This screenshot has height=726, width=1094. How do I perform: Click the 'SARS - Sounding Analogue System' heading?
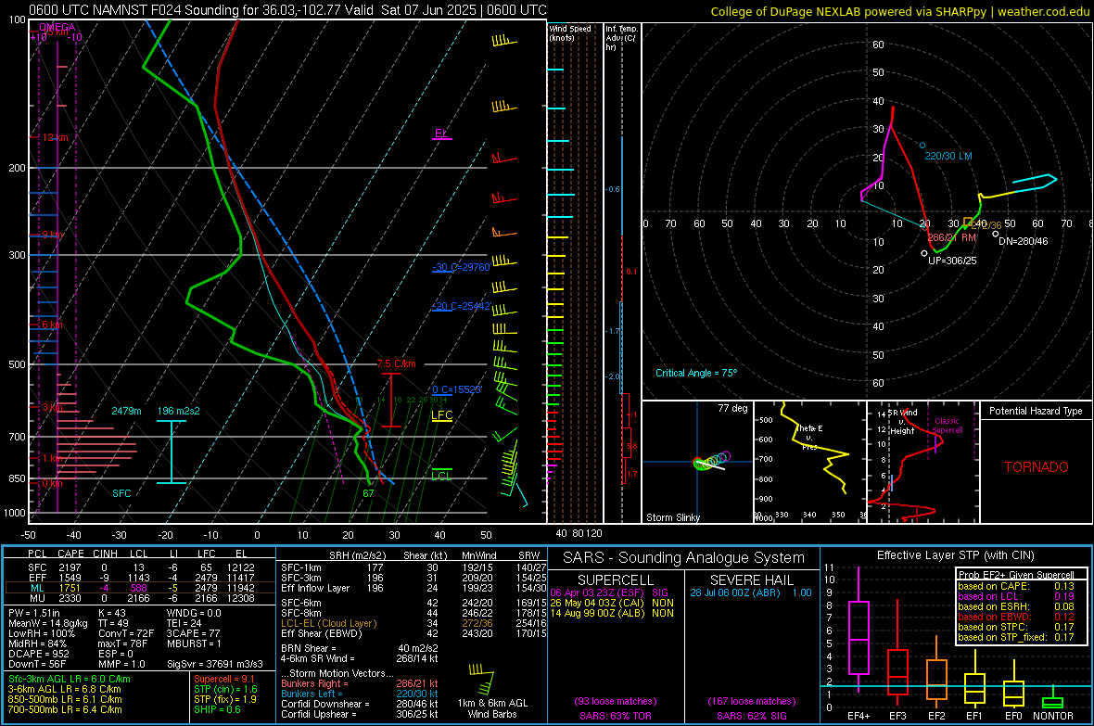click(x=684, y=558)
